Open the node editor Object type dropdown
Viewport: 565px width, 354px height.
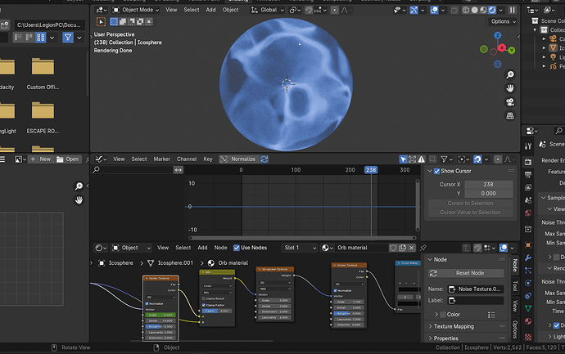tap(131, 248)
